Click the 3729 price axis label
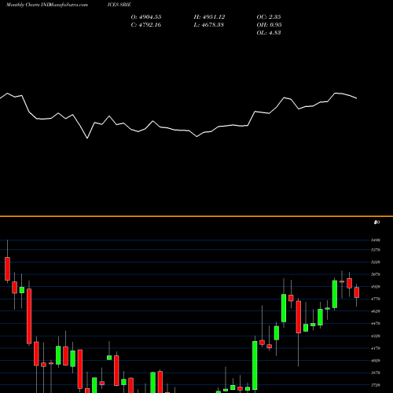393x393 pixels. pyautogui.click(x=376, y=385)
